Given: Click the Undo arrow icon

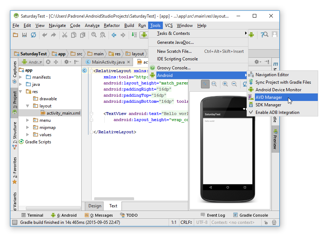Looking at the screenshot, I should pos(45,35).
